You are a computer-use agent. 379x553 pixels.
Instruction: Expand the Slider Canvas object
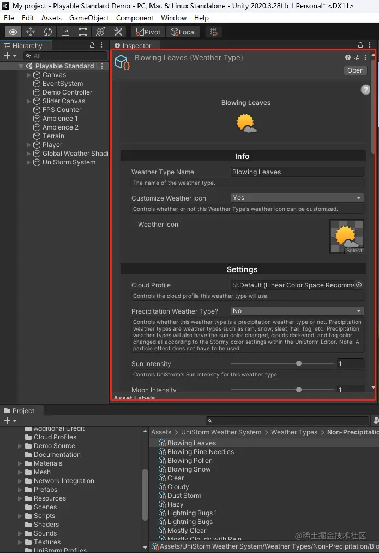[x=29, y=101]
